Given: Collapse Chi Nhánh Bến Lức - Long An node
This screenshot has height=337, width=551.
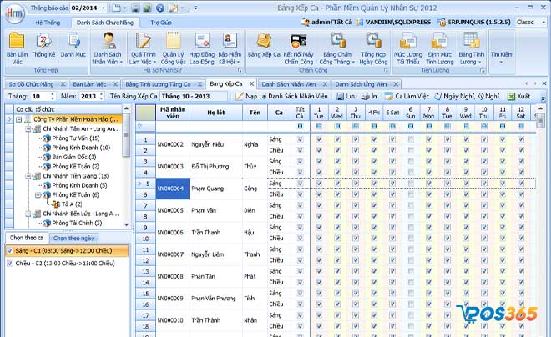Looking at the screenshot, I should (28, 214).
